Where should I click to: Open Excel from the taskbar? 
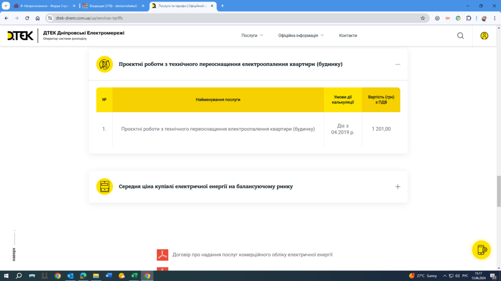(134, 275)
